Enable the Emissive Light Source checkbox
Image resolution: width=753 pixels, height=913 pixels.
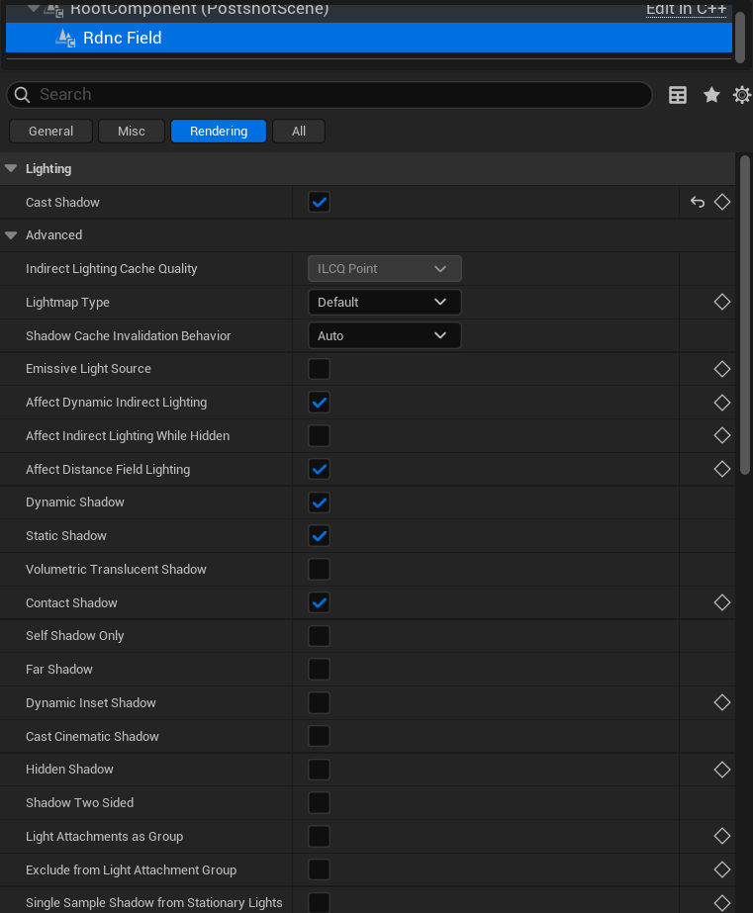319,369
